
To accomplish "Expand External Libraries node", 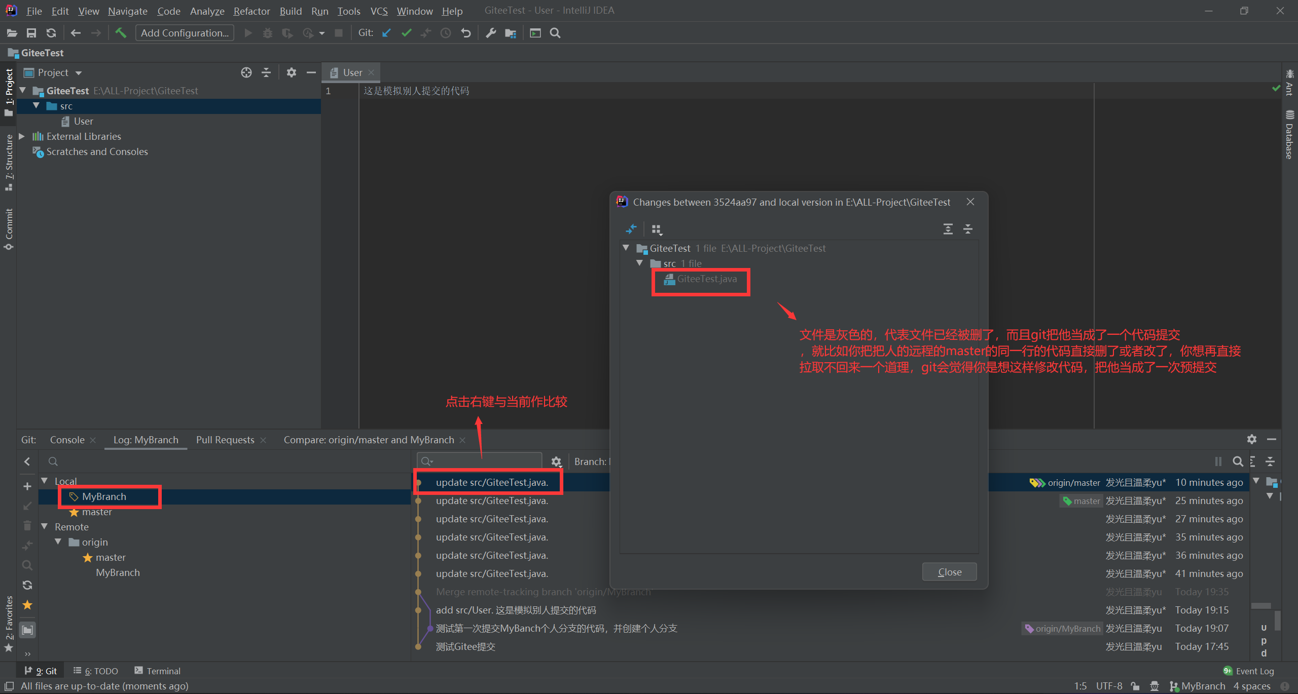I will tap(22, 136).
